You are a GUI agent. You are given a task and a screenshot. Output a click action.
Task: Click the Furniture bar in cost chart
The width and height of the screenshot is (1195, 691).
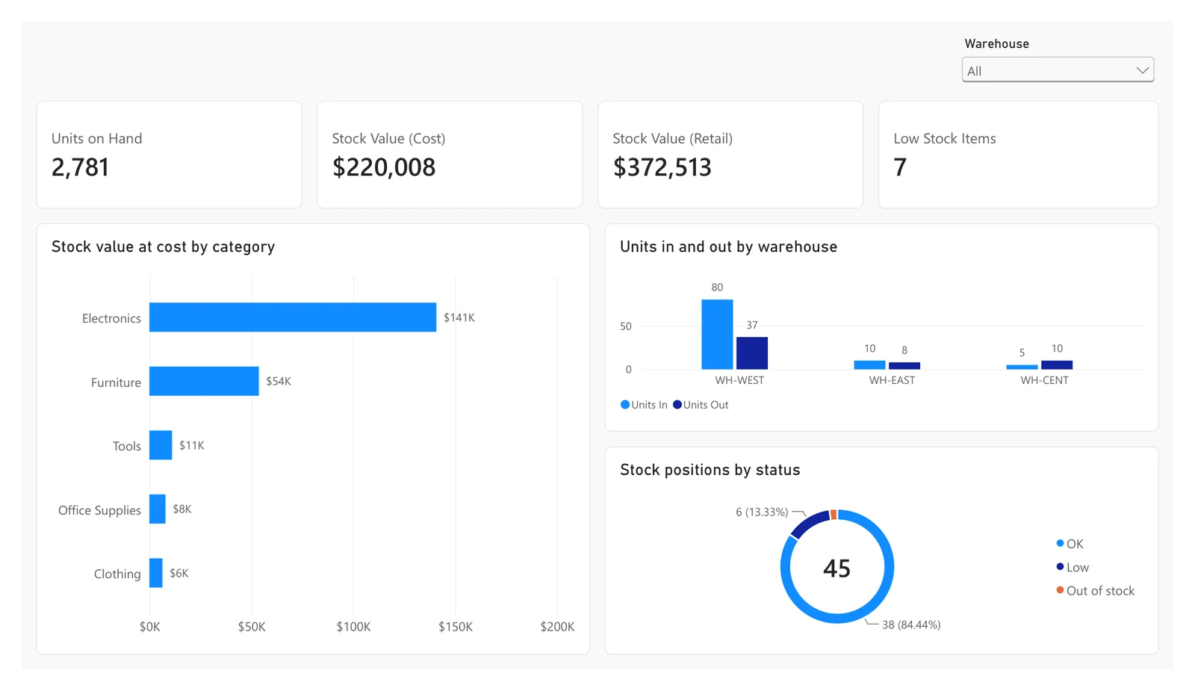click(x=204, y=381)
